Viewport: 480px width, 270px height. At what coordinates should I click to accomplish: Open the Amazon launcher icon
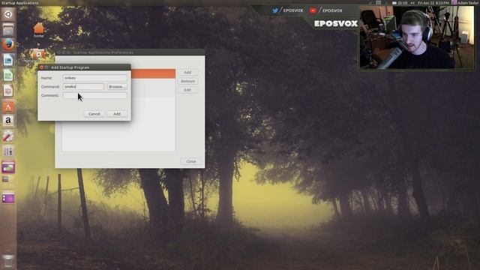pos(8,121)
